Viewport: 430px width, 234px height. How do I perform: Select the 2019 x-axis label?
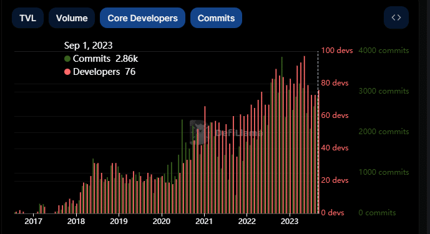pos(119,222)
